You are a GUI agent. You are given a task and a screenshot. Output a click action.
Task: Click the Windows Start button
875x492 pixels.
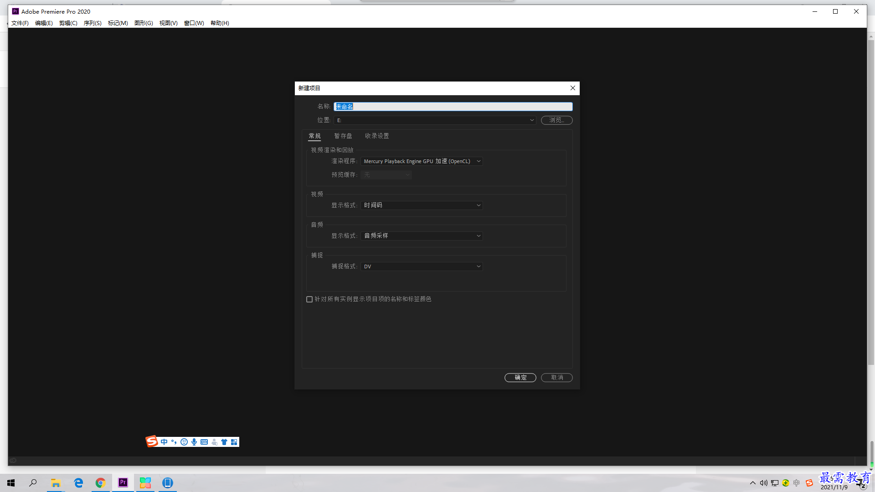11,483
